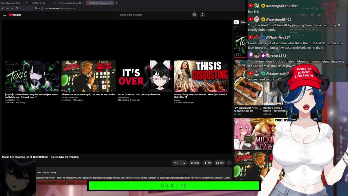Screen dimensions: 348x196
Task: Click the '60 watching • 18 hours ago' text
Action: pyautogui.click(x=72, y=100)
